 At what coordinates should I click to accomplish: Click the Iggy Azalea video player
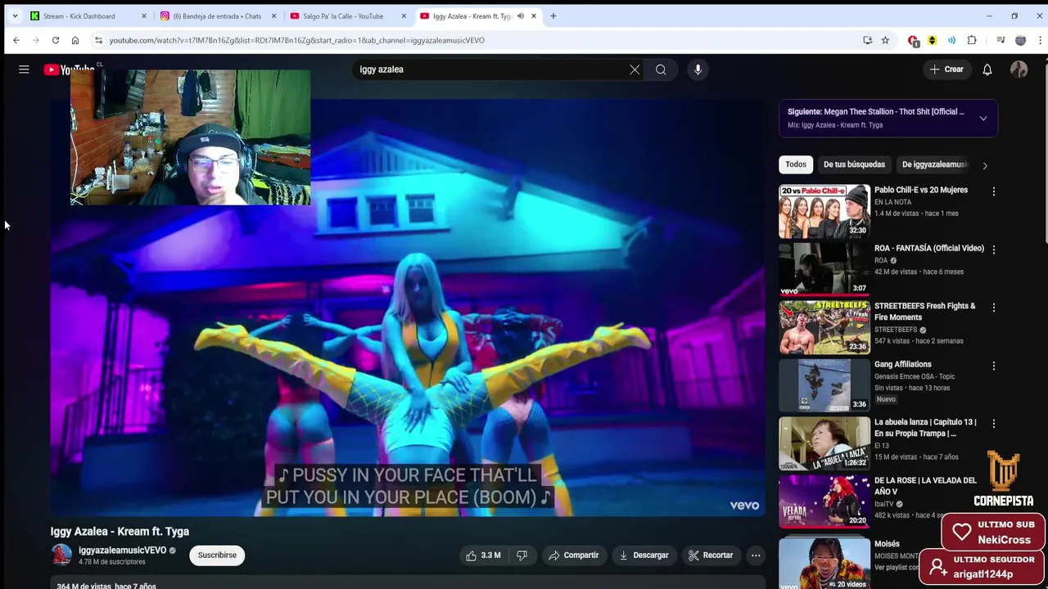pos(408,308)
